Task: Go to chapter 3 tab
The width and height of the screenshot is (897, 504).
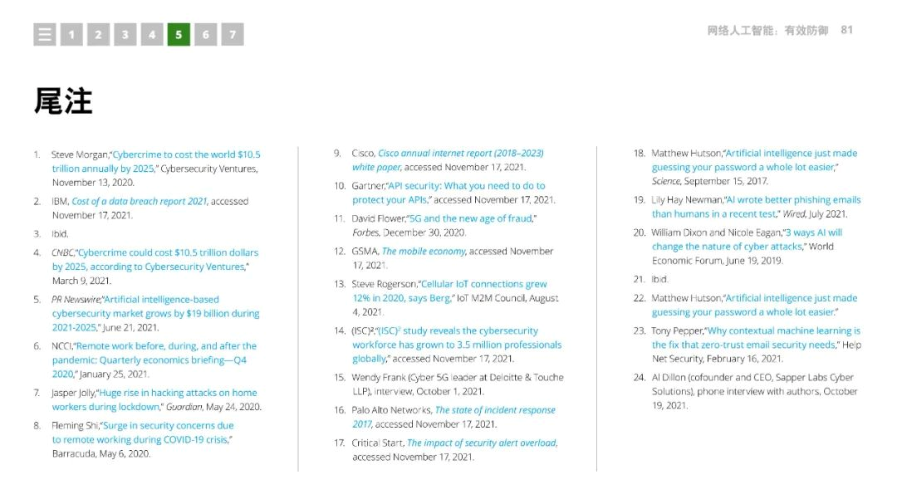Action: (x=125, y=34)
